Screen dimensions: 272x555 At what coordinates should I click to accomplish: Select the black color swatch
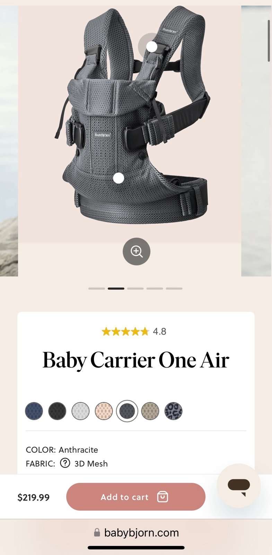[57, 411]
